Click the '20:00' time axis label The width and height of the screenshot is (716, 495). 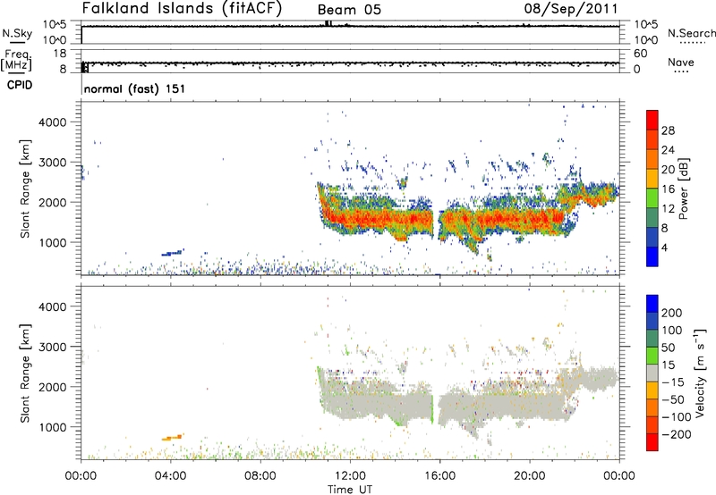click(x=529, y=476)
